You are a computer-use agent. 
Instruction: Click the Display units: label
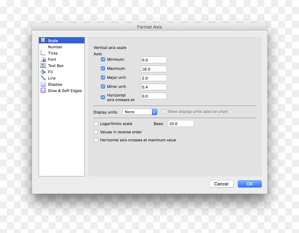pos(106,112)
